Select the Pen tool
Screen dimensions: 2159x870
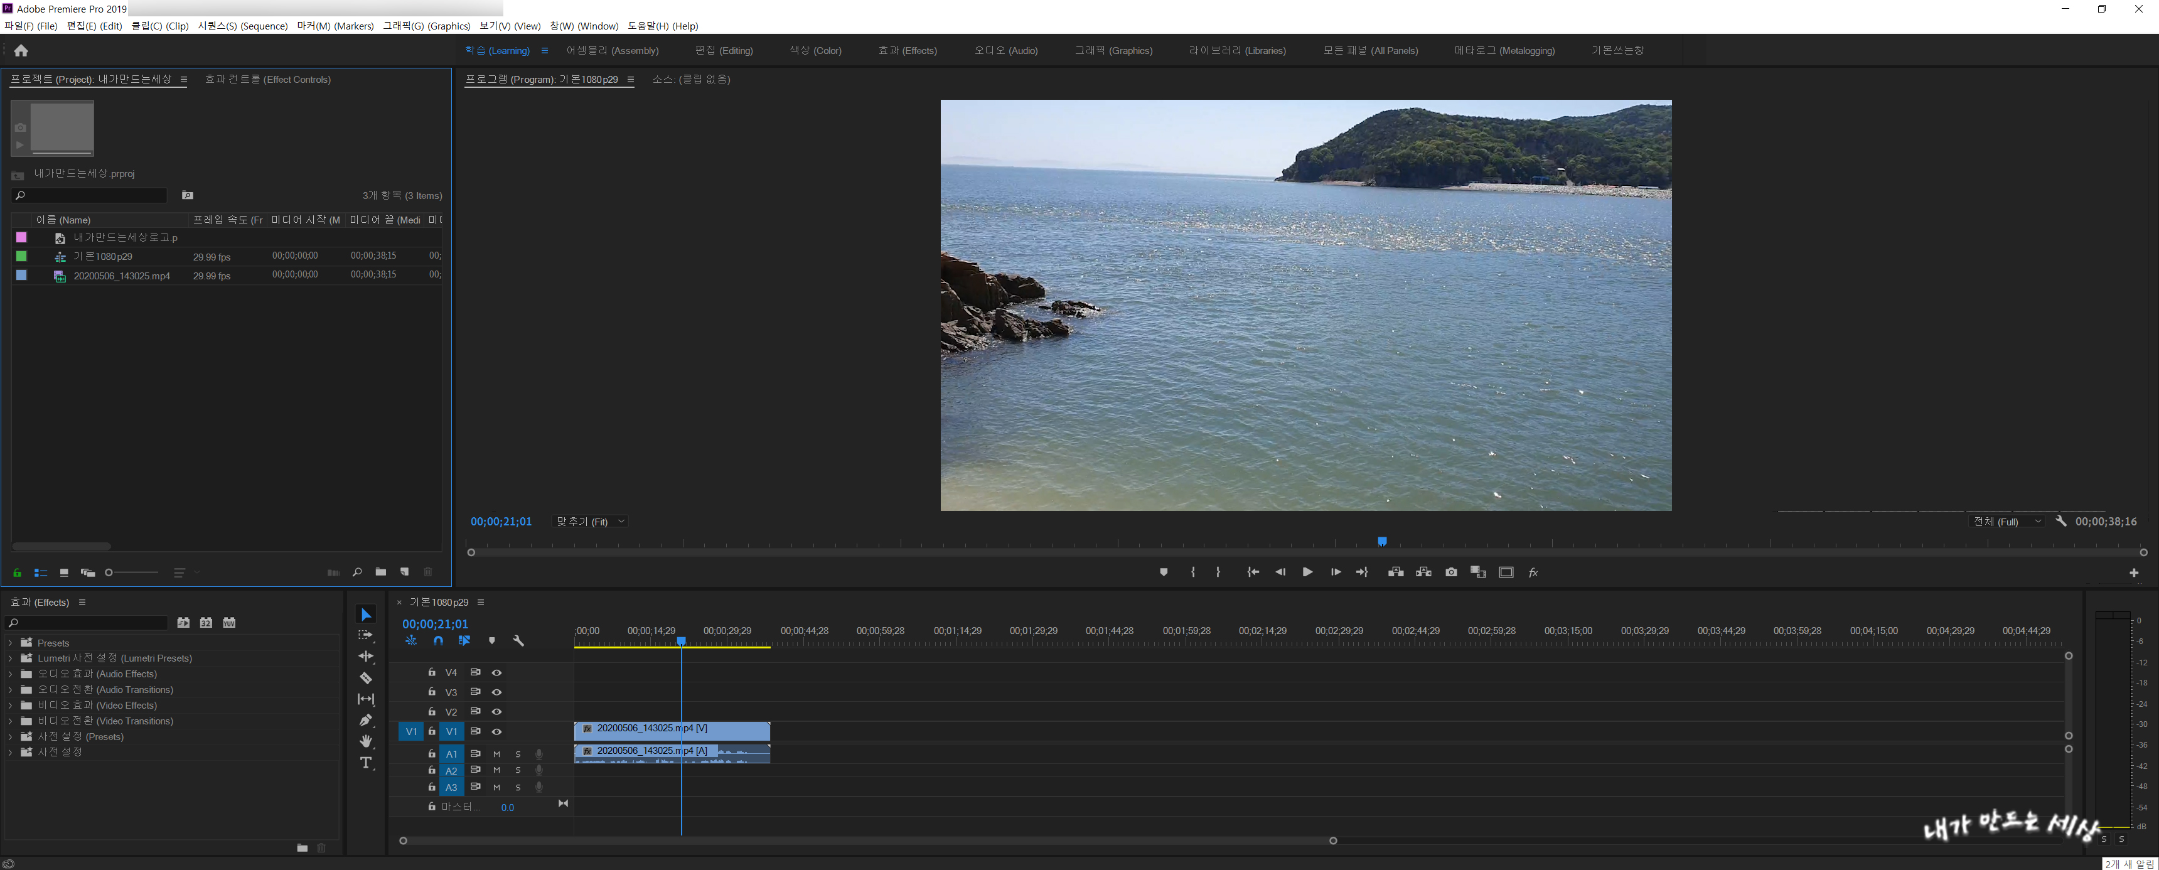pyautogui.click(x=365, y=720)
